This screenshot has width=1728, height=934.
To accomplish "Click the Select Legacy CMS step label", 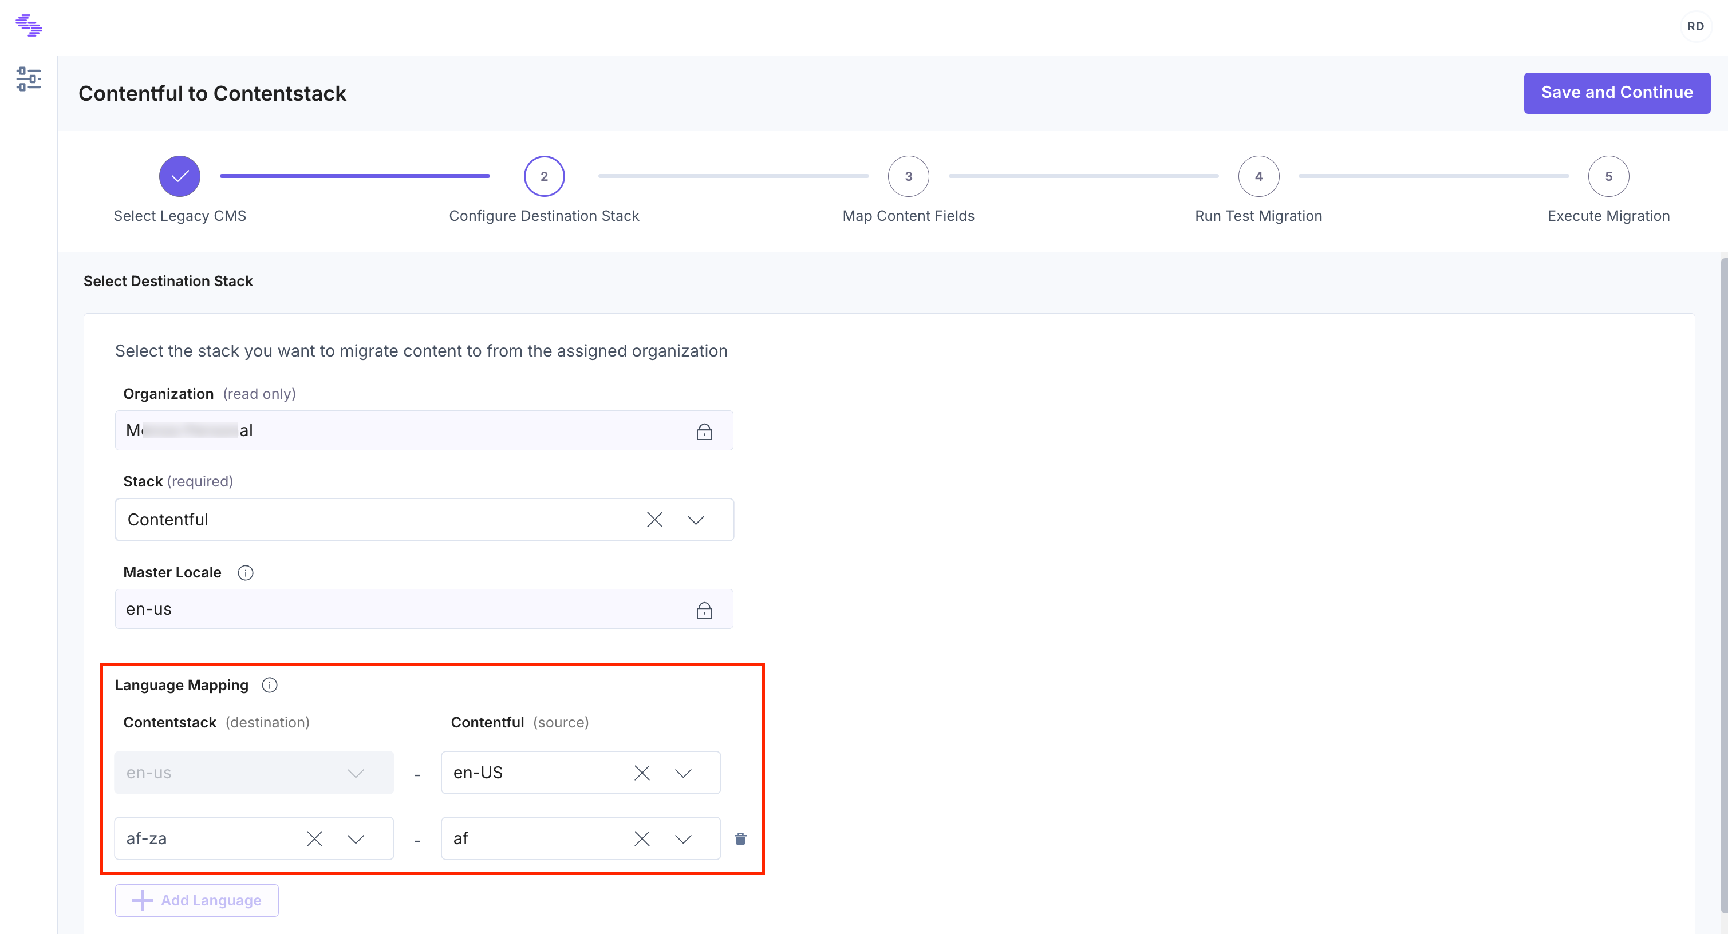I will click(x=180, y=216).
